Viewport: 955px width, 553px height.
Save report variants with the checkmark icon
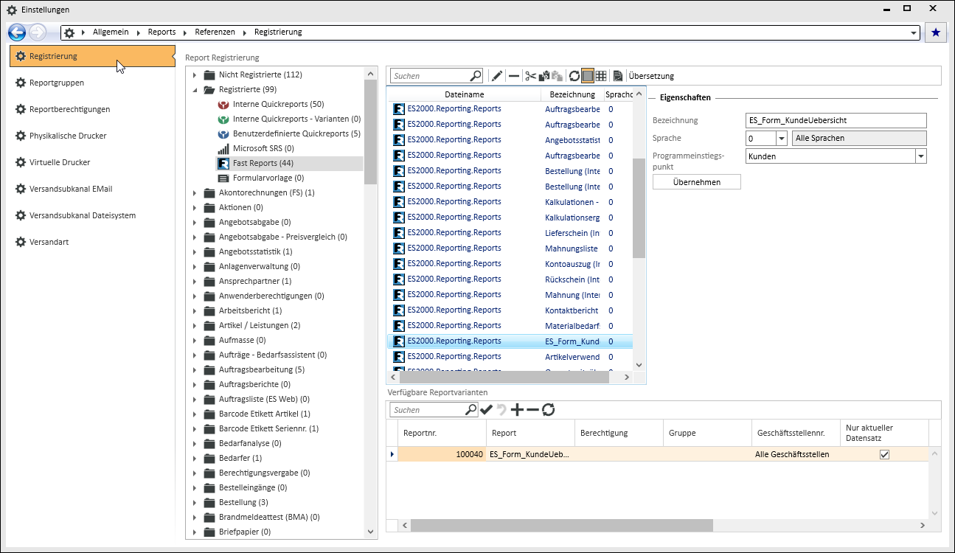tap(487, 410)
